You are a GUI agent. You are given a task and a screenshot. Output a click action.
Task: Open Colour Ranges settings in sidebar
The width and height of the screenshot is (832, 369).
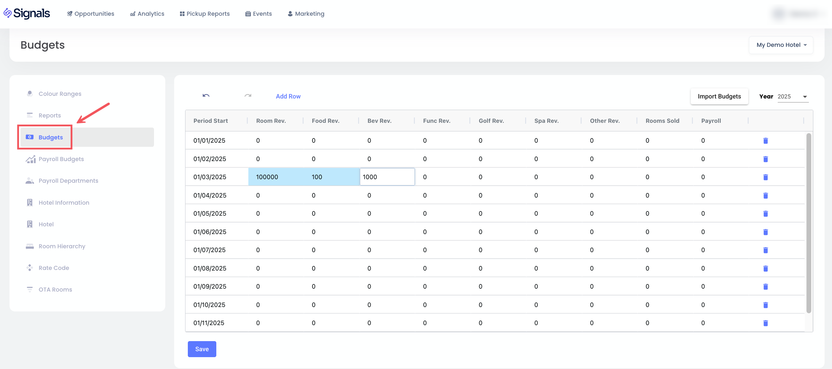point(60,94)
